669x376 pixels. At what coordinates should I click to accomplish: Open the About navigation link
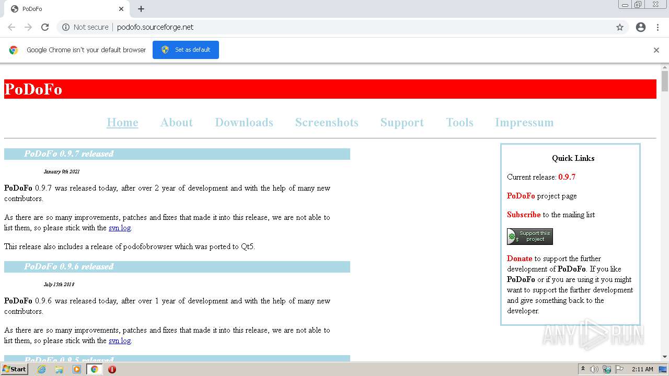(177, 122)
